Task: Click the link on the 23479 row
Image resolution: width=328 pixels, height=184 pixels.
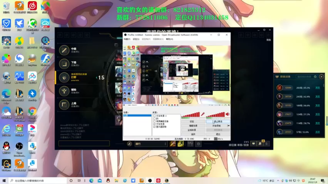Action: (317, 123)
